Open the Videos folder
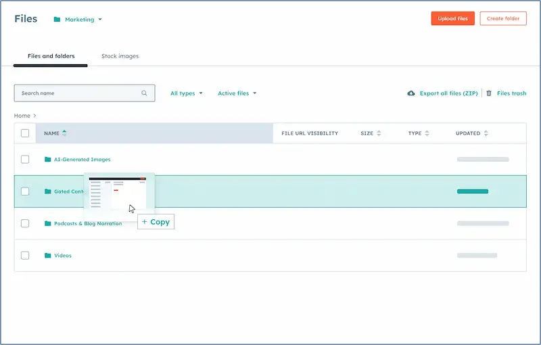541x345 pixels. click(63, 256)
